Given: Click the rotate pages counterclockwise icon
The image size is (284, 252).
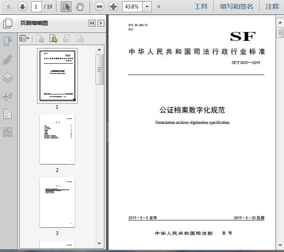Looking at the screenshot, I should (67, 38).
